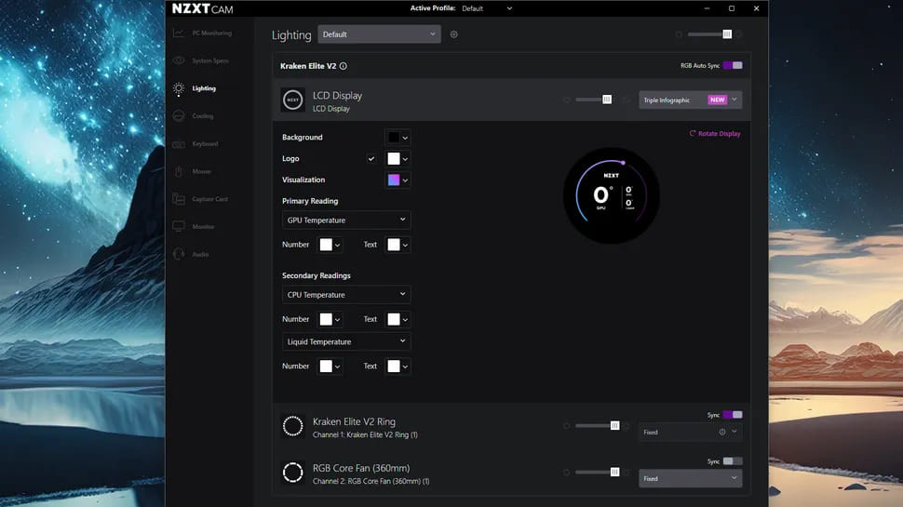
Task: Expand the GPU Temperature primary reading dropdown
Action: tap(346, 220)
